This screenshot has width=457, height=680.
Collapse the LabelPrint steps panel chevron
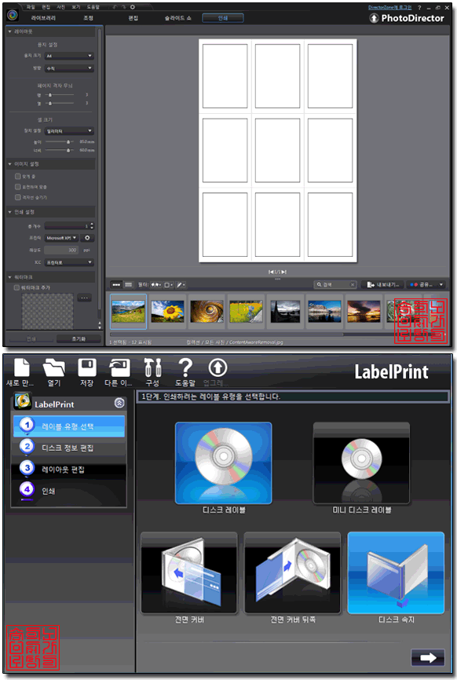pyautogui.click(x=119, y=403)
